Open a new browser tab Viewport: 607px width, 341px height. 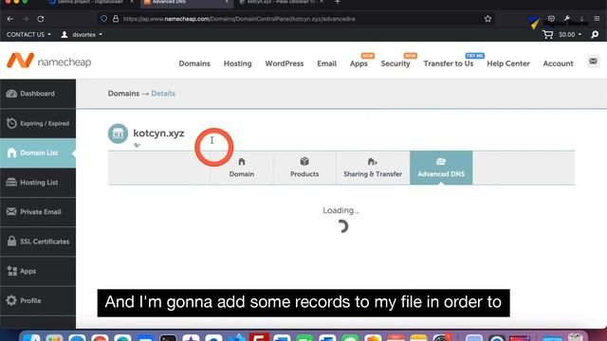pyautogui.click(x=338, y=2)
